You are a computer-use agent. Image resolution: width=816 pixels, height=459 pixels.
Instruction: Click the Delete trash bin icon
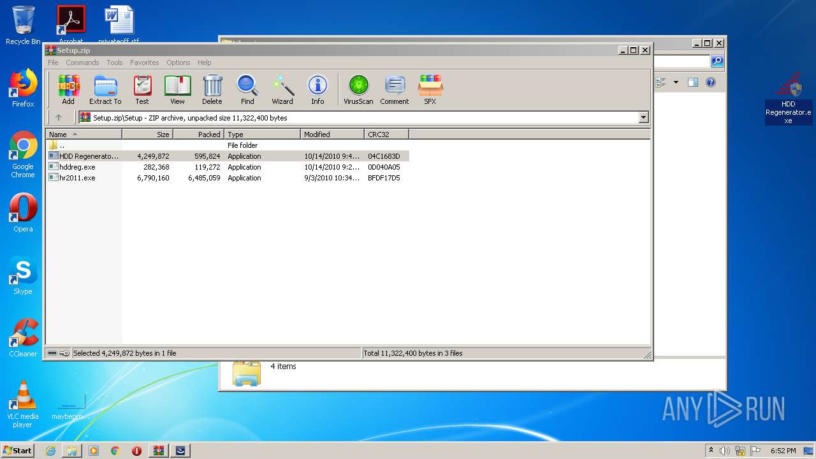pos(212,89)
